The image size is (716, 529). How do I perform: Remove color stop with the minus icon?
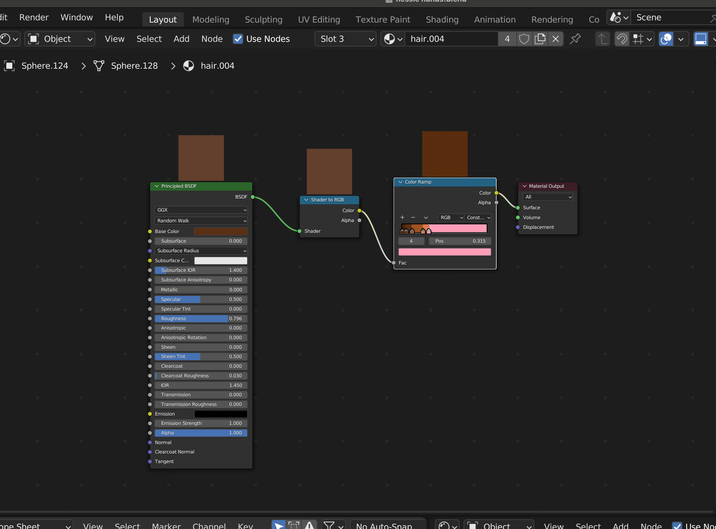tap(413, 218)
